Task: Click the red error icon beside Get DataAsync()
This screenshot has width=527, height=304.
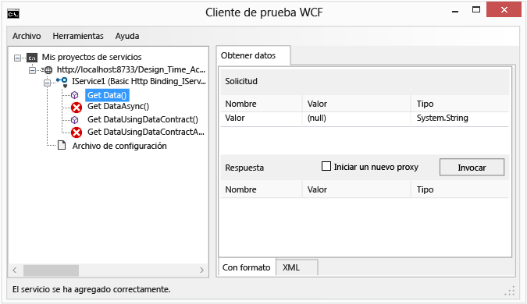Action: (77, 108)
